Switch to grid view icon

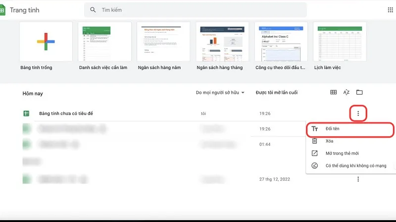click(334, 92)
